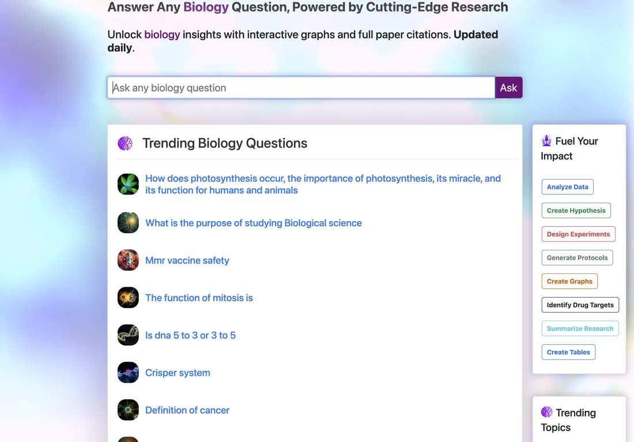The height and width of the screenshot is (442, 634).
Task: Click the Biological science question thumbnail icon
Action: point(128,223)
